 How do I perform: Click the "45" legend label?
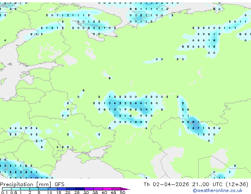113,192
